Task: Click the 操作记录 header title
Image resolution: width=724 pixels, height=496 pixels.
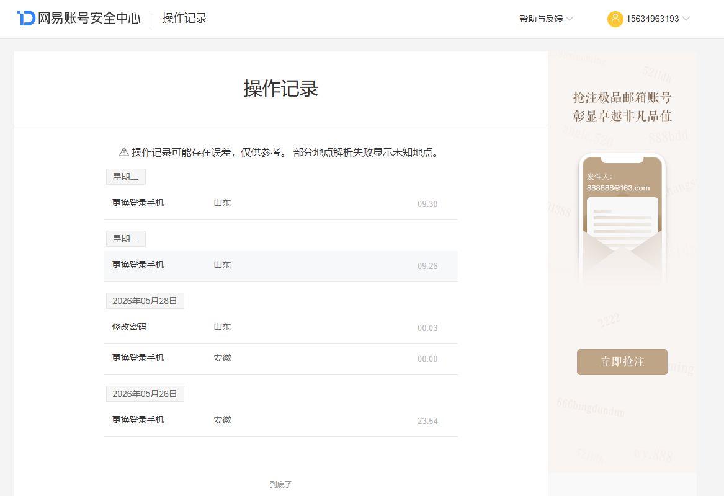Action: tap(184, 18)
